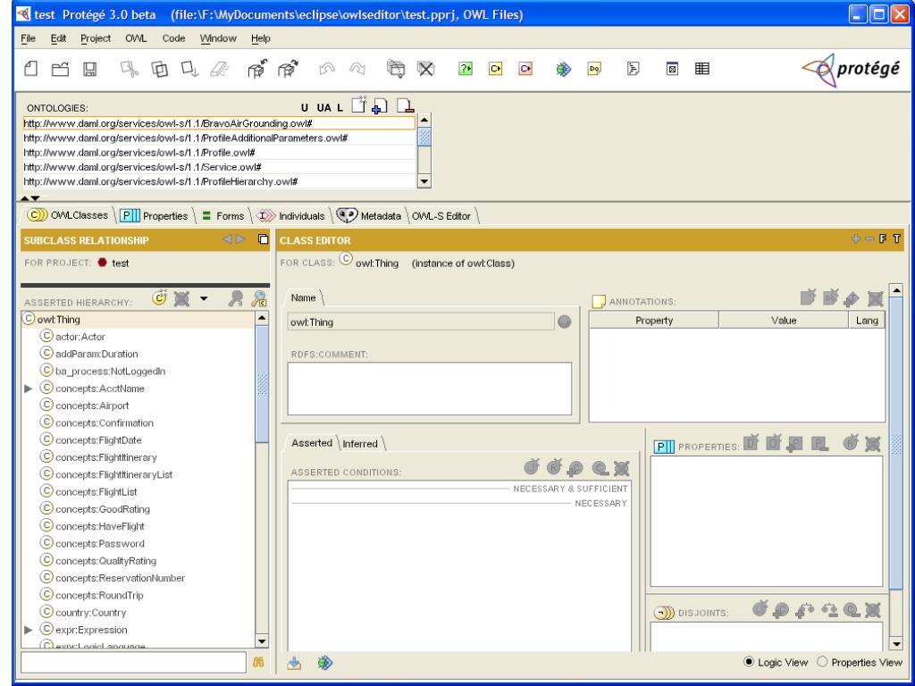Viewport: 915px width, 686px height.
Task: Click the rightmost delete icon in Asserted Conditions
Action: tap(621, 468)
